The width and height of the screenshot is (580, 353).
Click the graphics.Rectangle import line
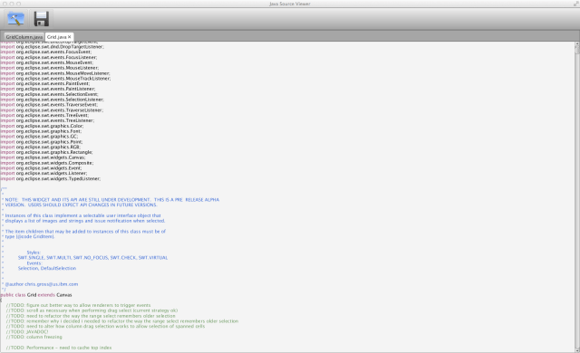click(x=46, y=152)
